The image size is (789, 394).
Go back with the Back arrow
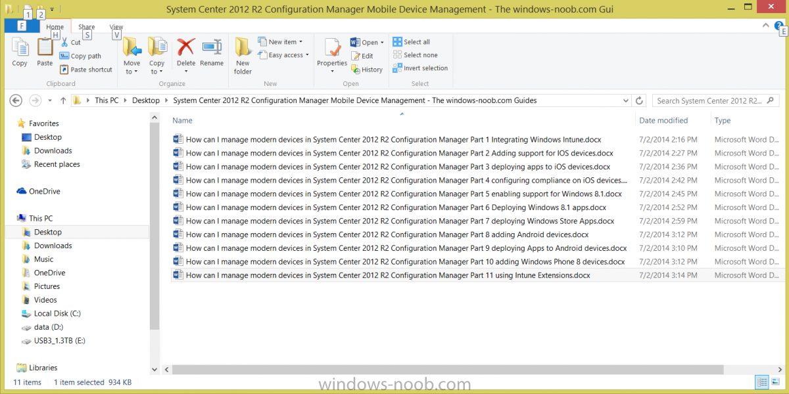point(16,100)
